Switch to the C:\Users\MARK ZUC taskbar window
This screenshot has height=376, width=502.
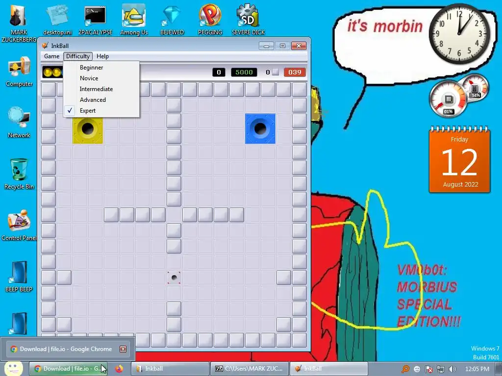click(x=250, y=369)
